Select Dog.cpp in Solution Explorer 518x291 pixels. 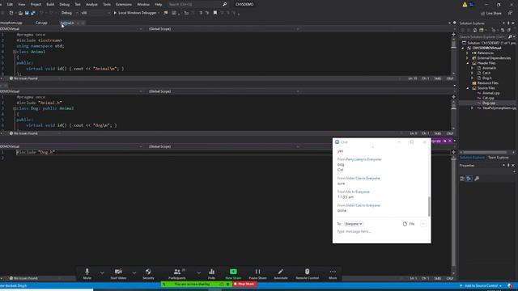pyautogui.click(x=488, y=103)
